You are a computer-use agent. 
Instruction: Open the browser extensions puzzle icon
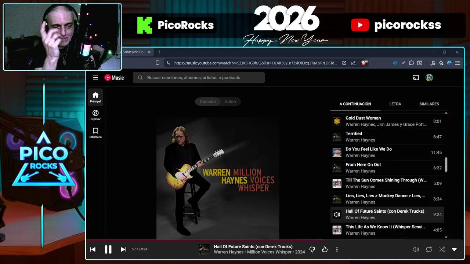click(412, 63)
